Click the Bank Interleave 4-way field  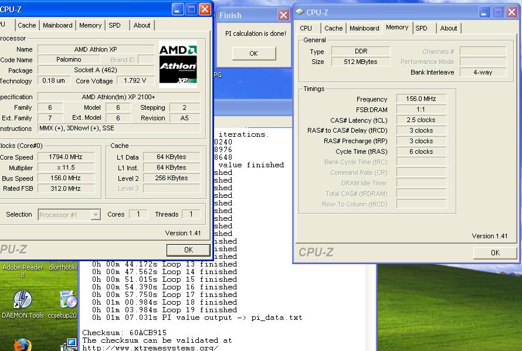click(483, 72)
